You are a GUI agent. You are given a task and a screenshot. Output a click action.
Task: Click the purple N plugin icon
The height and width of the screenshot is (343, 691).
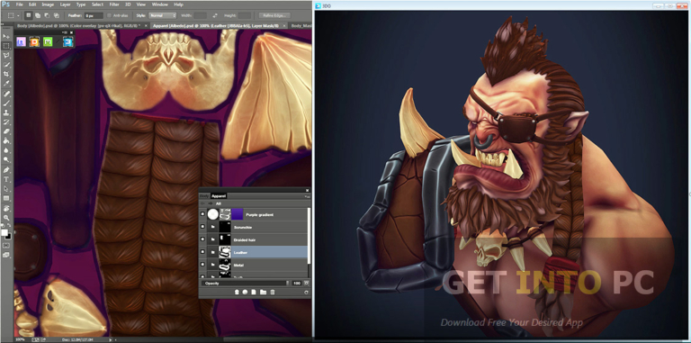[22, 42]
